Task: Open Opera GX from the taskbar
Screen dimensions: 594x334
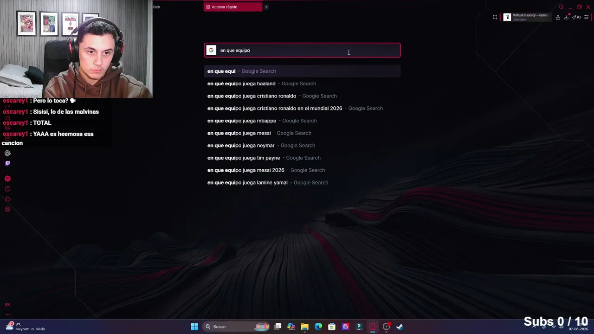Action: point(373,327)
